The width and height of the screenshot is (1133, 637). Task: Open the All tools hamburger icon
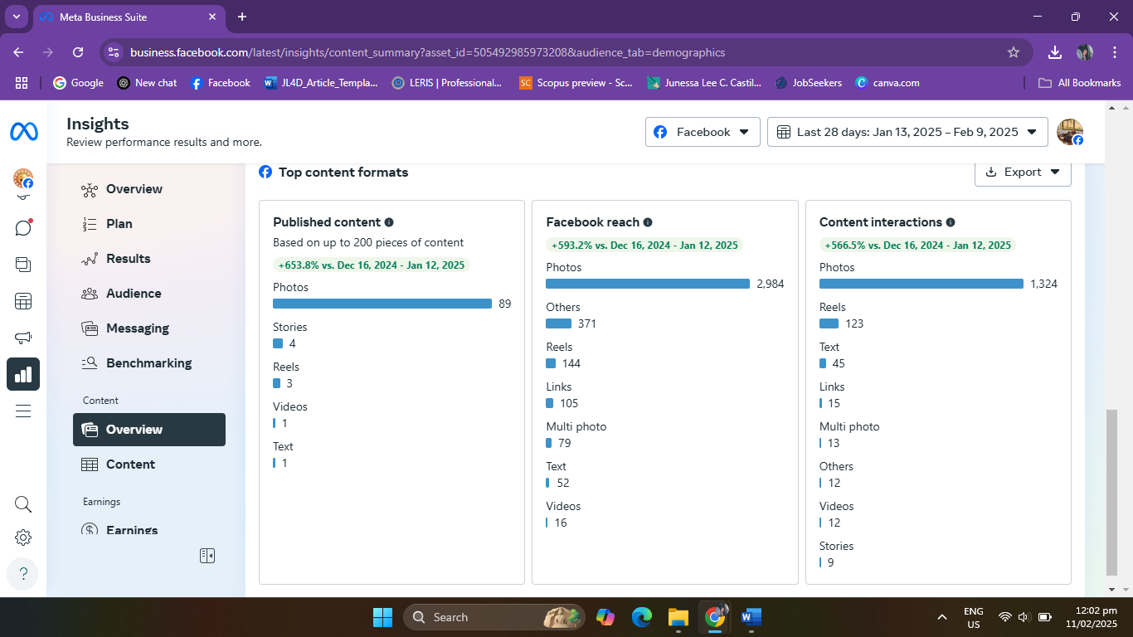(23, 411)
